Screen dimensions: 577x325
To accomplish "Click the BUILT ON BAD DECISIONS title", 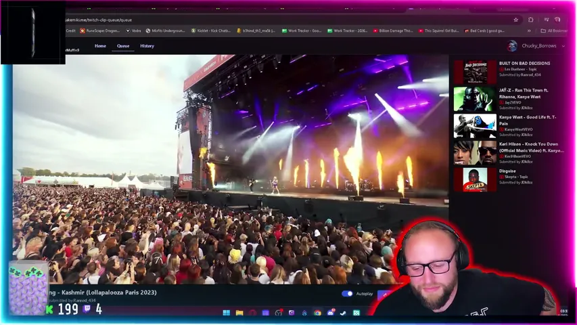I will (x=524, y=64).
